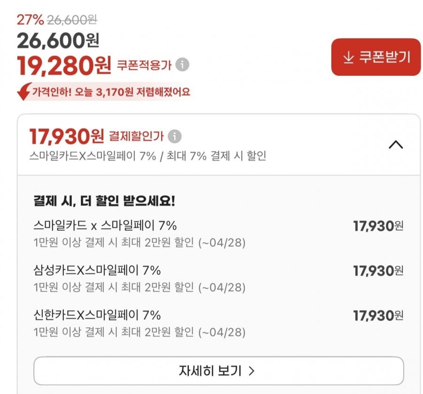Click the red price-drop arrow icon
The height and width of the screenshot is (394, 423).
pos(24,91)
